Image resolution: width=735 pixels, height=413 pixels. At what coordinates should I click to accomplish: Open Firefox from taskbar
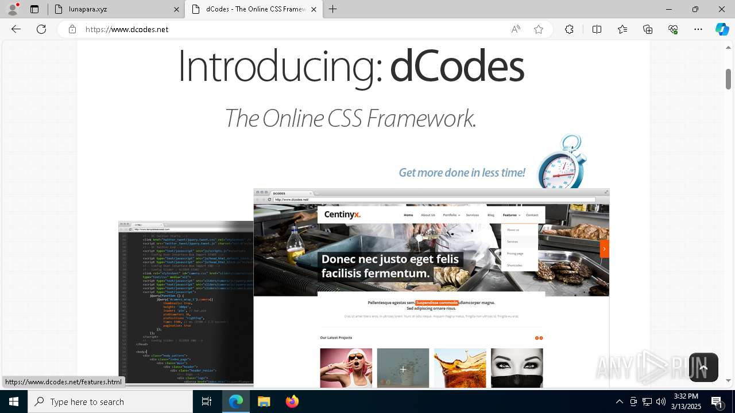coord(292,402)
